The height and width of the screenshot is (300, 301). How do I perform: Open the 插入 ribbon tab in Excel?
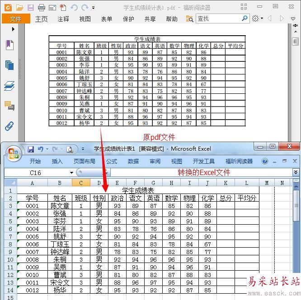(57, 162)
